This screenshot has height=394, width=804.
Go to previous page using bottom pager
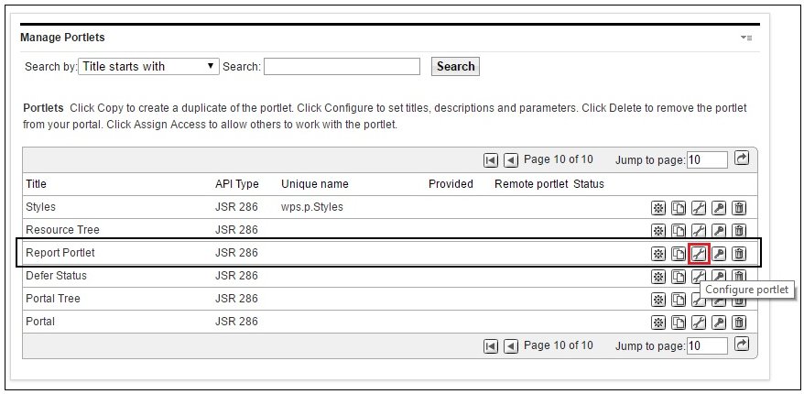pos(511,346)
